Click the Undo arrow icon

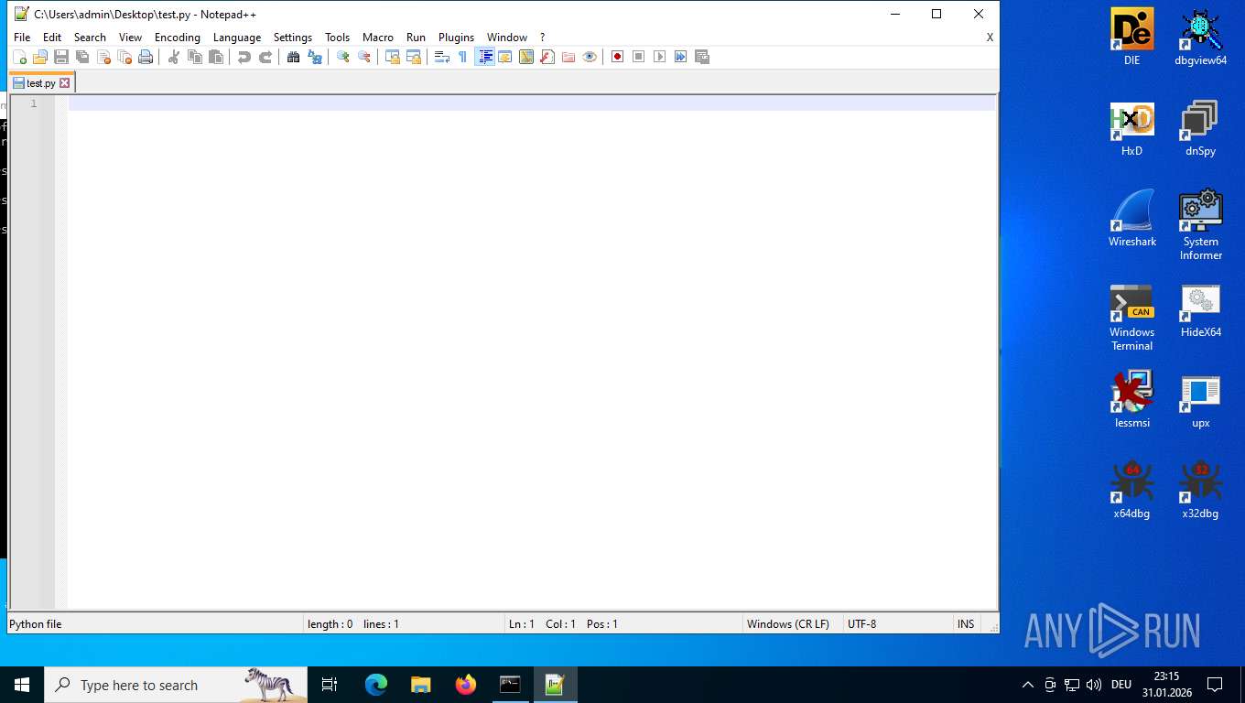click(x=244, y=57)
